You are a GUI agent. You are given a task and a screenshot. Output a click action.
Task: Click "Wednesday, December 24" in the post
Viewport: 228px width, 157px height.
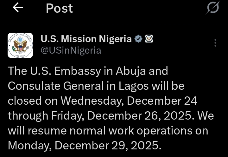click(x=129, y=101)
